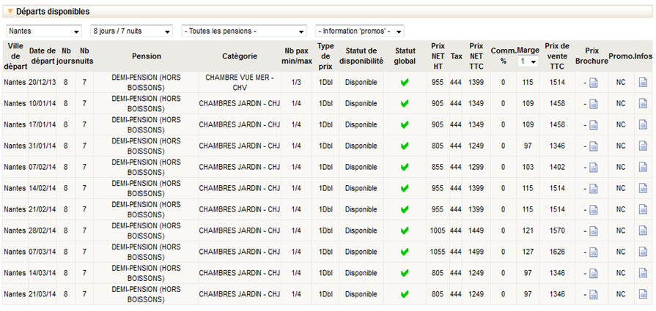Click the Prix de vente TTC header
656x311 pixels.
[x=557, y=56]
